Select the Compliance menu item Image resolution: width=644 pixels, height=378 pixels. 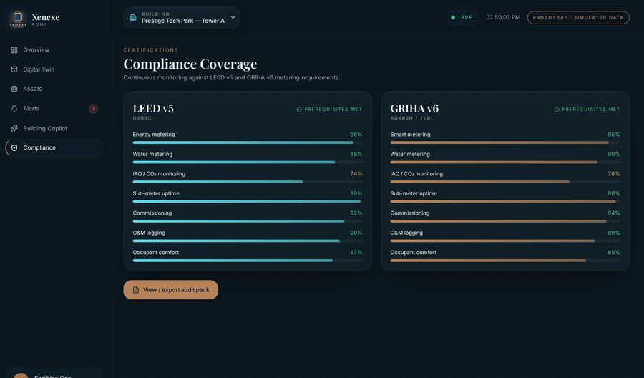coord(54,148)
